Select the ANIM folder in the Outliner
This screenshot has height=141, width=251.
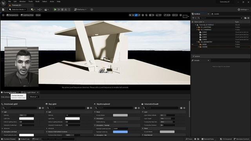click(204, 44)
